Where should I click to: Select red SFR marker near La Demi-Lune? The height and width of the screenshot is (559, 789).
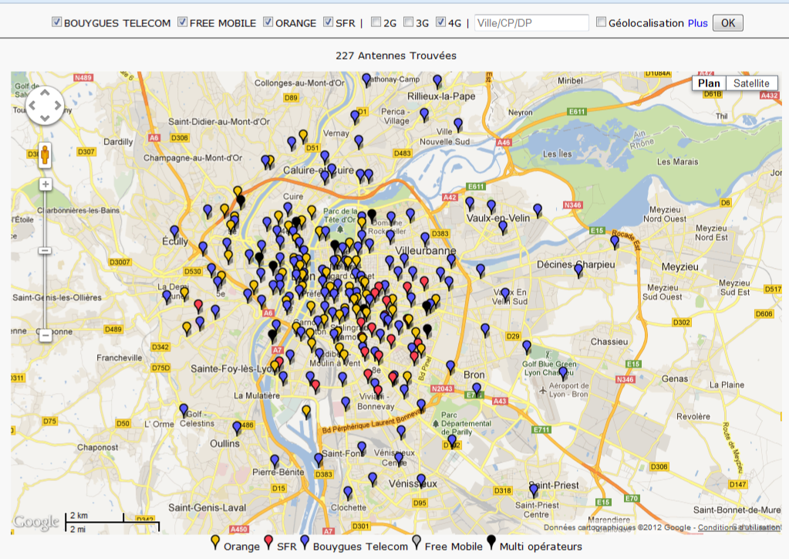pos(198,306)
